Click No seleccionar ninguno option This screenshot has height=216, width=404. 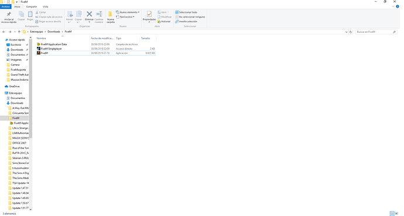pos(190,17)
